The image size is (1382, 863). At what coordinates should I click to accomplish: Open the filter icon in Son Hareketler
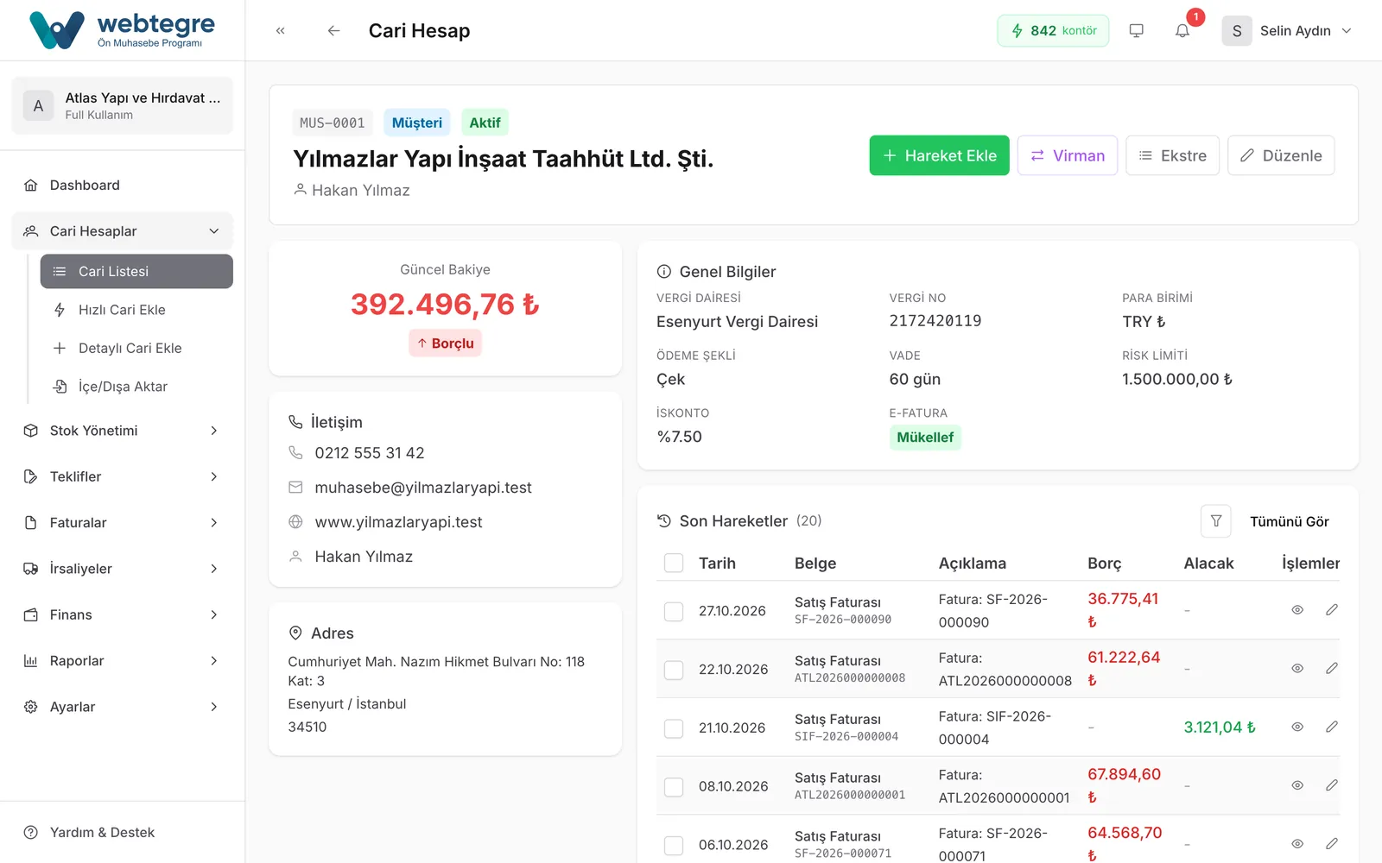click(1216, 521)
